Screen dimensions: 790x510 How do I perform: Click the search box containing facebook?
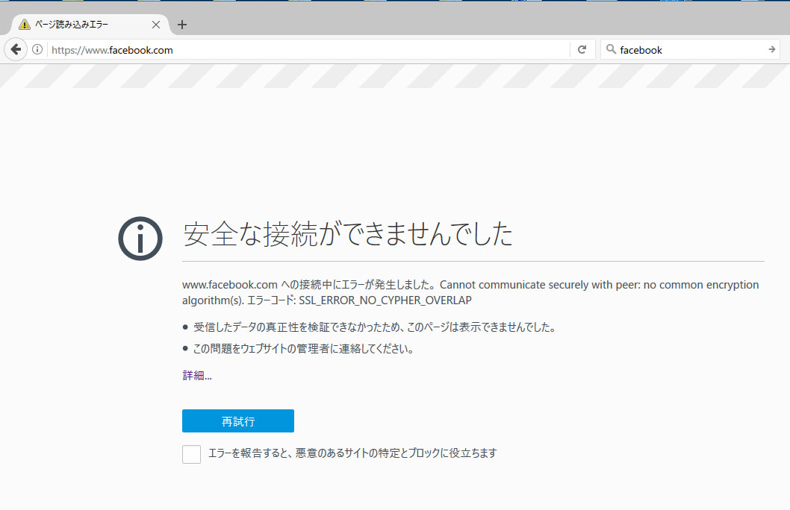pos(690,50)
